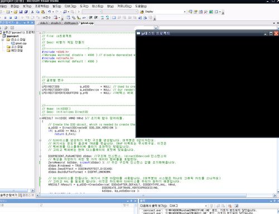Open the 보기 (View) menu
Screen dimensions: 279x214
(x=27, y=6)
